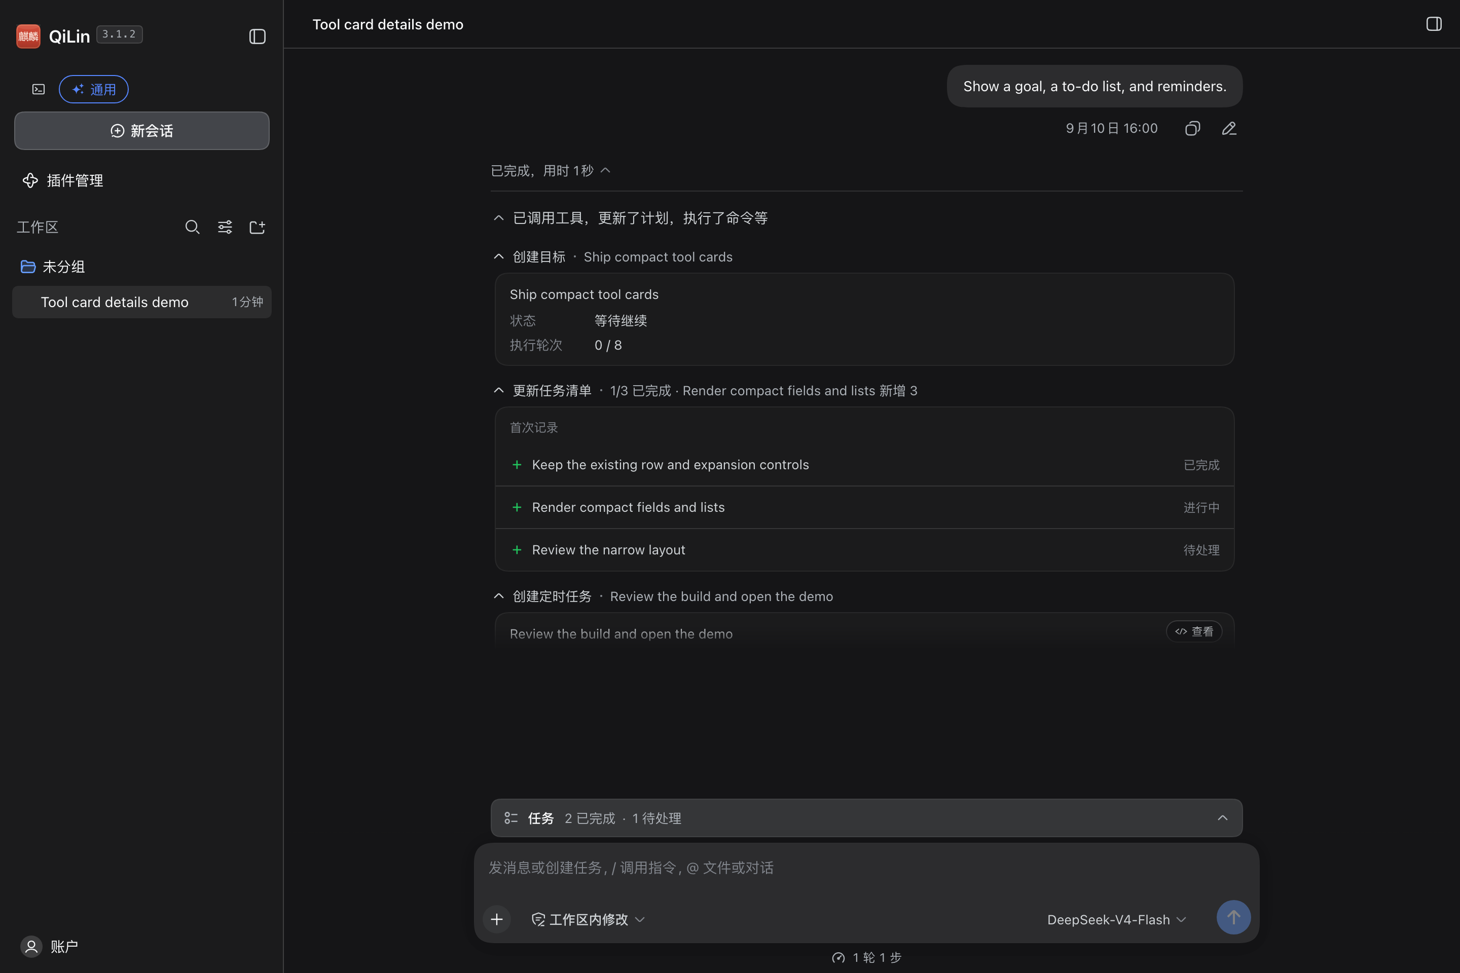Focus the message input field
Image resolution: width=1460 pixels, height=973 pixels.
coord(866,868)
